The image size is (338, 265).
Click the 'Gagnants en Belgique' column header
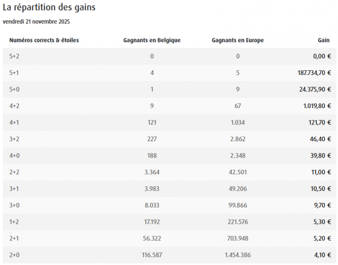pyautogui.click(x=152, y=40)
